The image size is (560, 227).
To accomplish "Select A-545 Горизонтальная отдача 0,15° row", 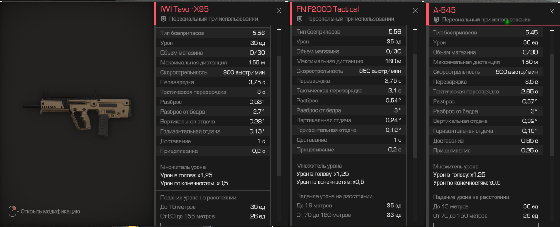I will 486,131.
